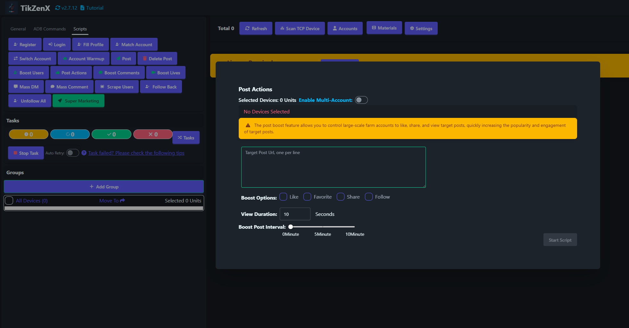Screen dimensions: 629x328
Task: Open the Scan TCP Device tool
Action: point(300,29)
